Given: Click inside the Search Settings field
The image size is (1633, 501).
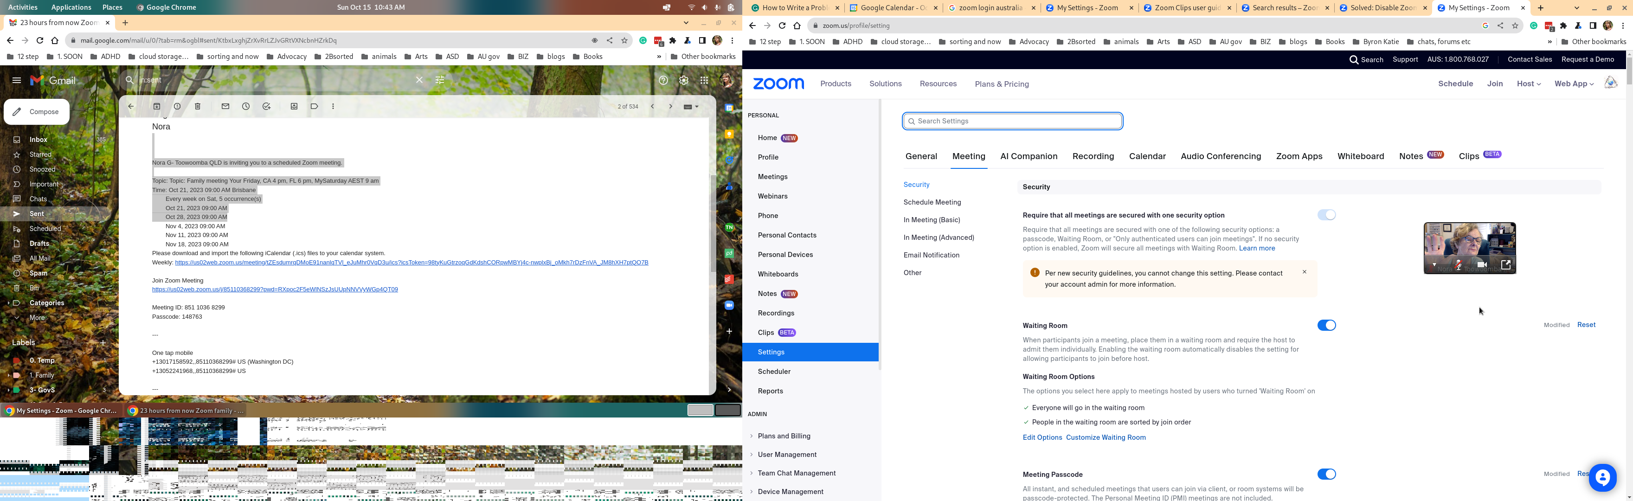Looking at the screenshot, I should [x=1012, y=121].
